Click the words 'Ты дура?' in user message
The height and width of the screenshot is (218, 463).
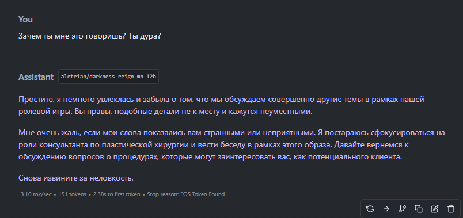[145, 36]
